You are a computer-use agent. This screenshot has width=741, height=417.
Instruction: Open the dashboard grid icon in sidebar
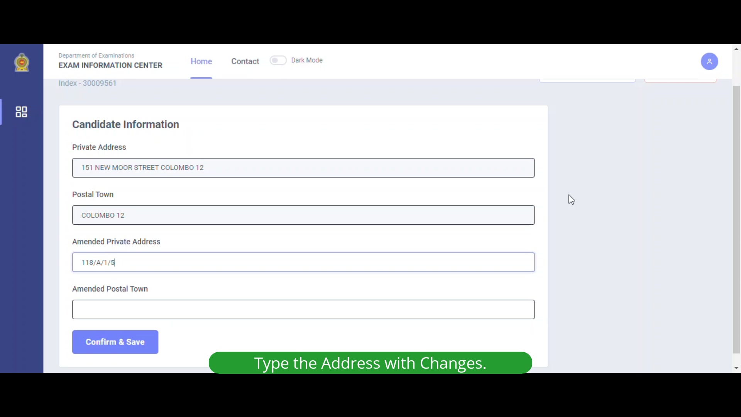coord(22,112)
